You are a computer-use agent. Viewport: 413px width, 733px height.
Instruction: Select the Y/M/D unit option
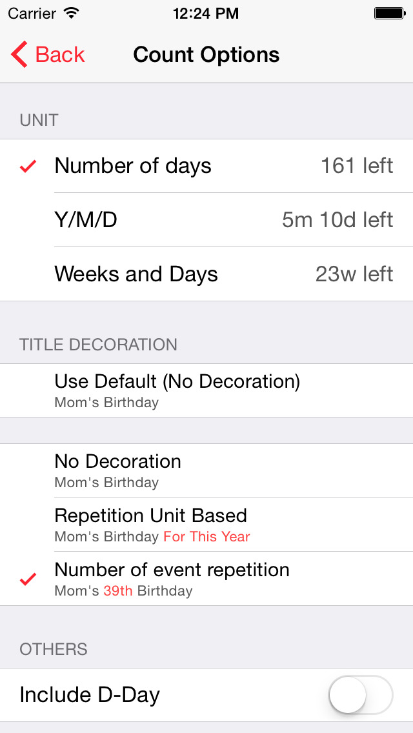tap(86, 220)
